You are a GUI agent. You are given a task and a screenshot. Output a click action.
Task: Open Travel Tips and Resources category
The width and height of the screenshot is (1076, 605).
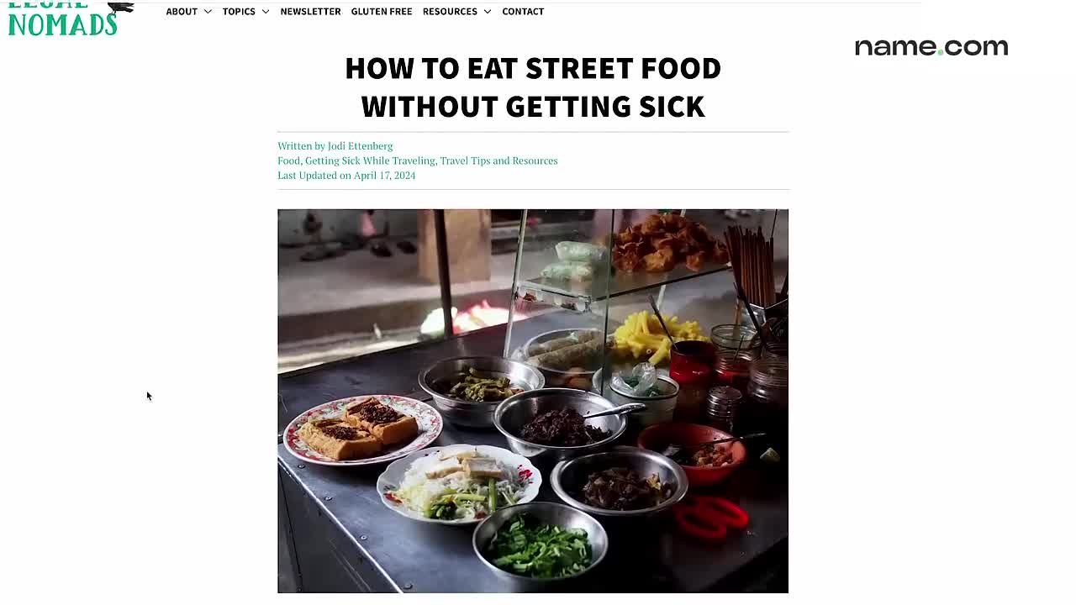(x=498, y=160)
